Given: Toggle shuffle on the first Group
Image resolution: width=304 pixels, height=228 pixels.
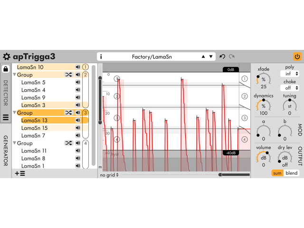Looking at the screenshot, I should pos(68,75).
